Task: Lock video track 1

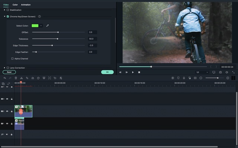Action: (x=12, y=124)
